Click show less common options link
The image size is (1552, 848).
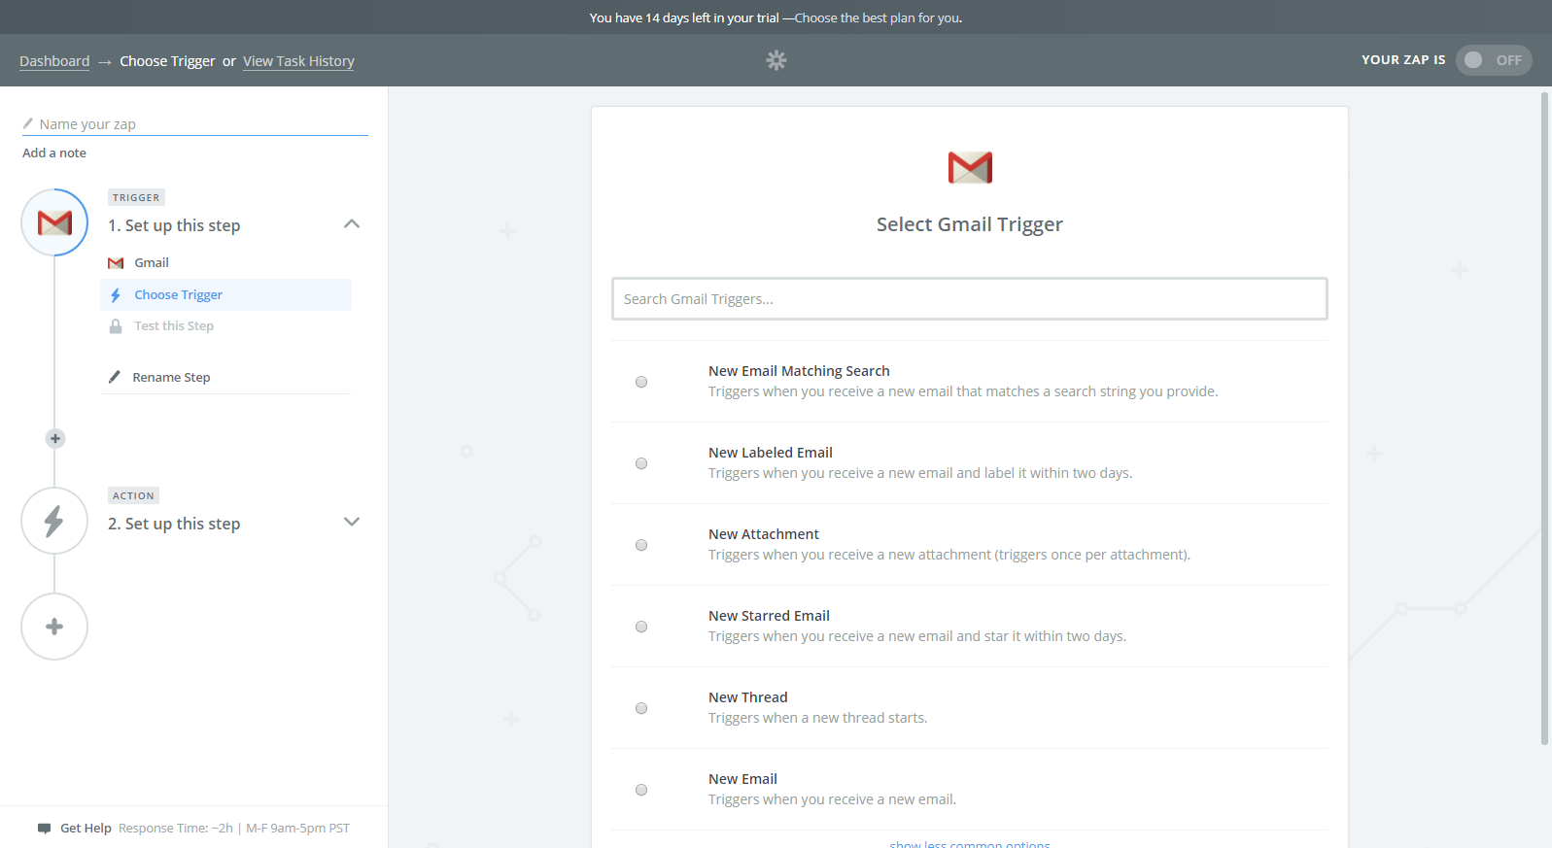click(970, 844)
